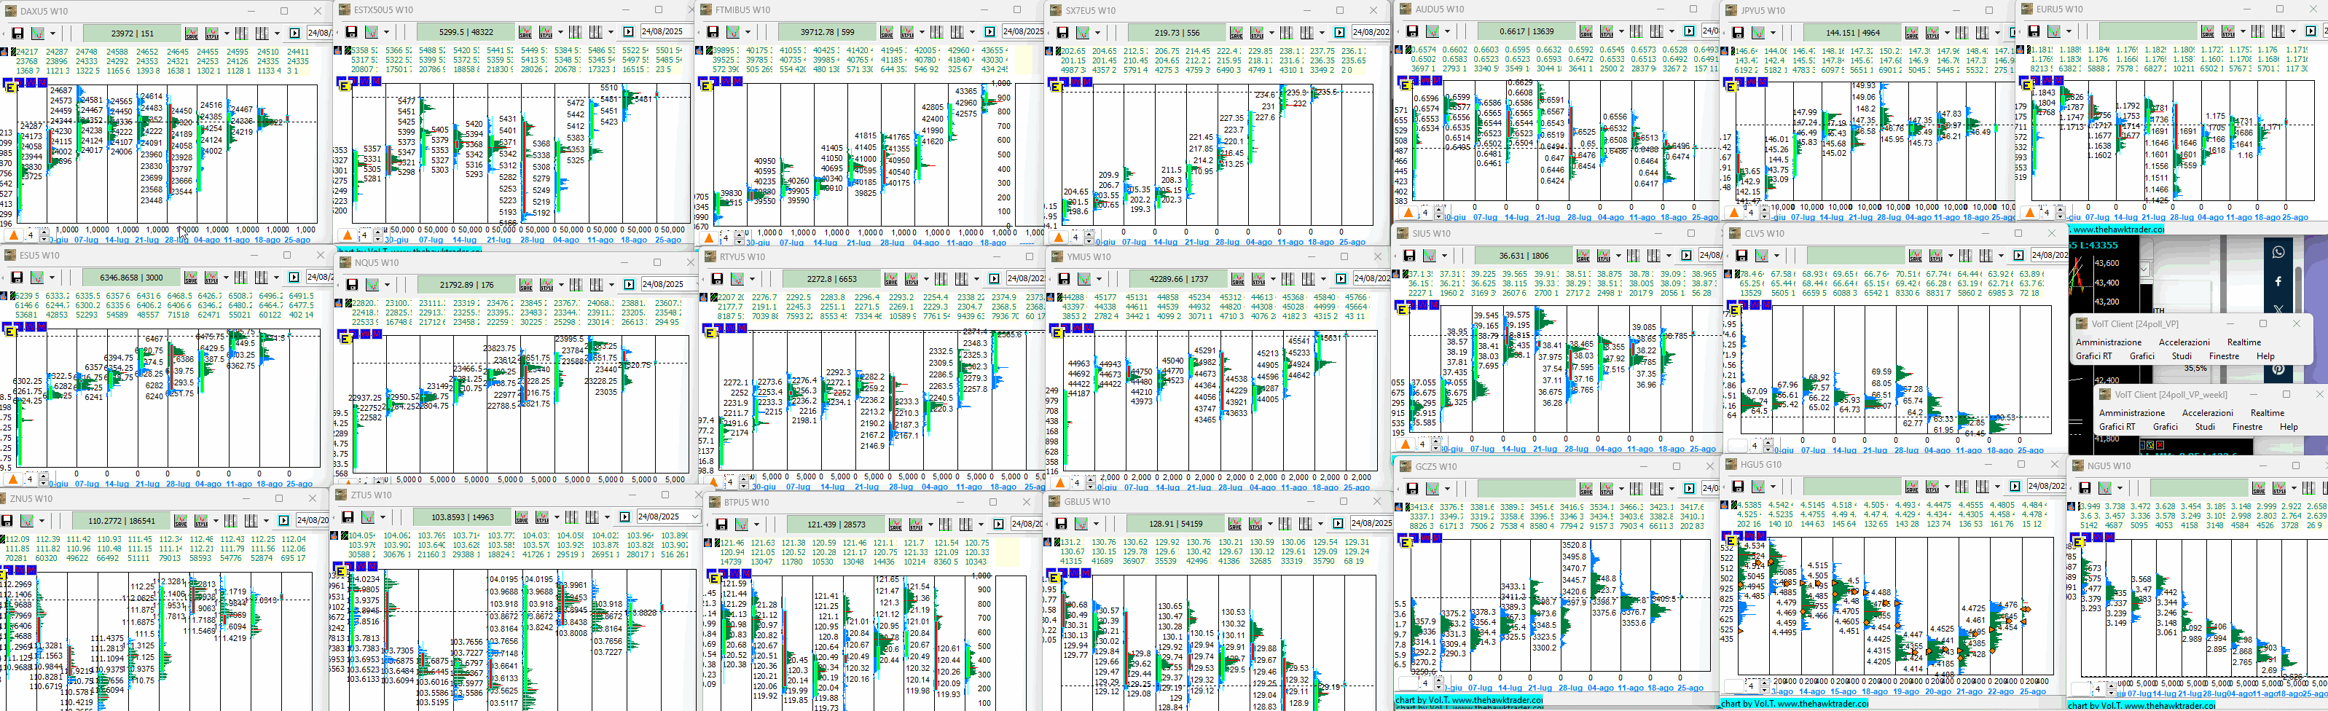The height and width of the screenshot is (711, 2328).
Task: Open chart type dropdown arrow in DAXU5 toolbar
Action: (x=54, y=34)
